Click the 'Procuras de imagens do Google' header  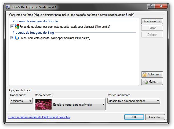35,21
